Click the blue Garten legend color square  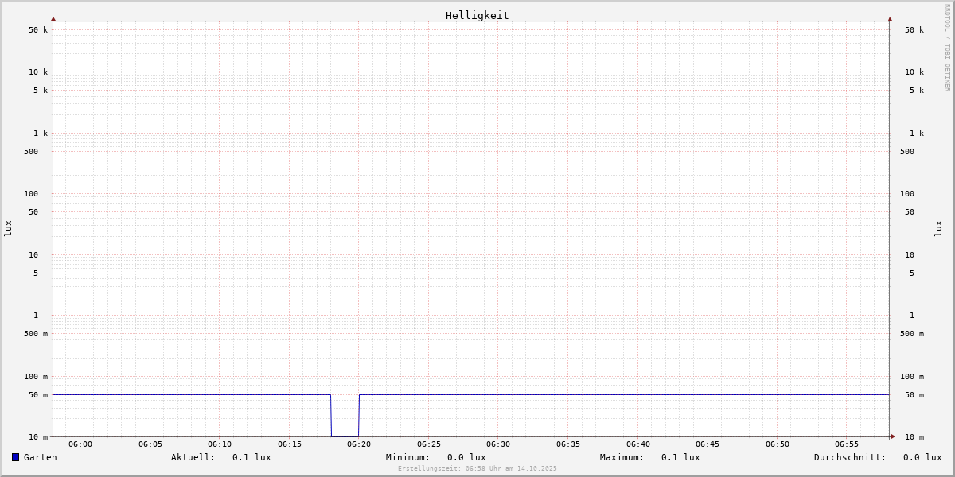15,457
